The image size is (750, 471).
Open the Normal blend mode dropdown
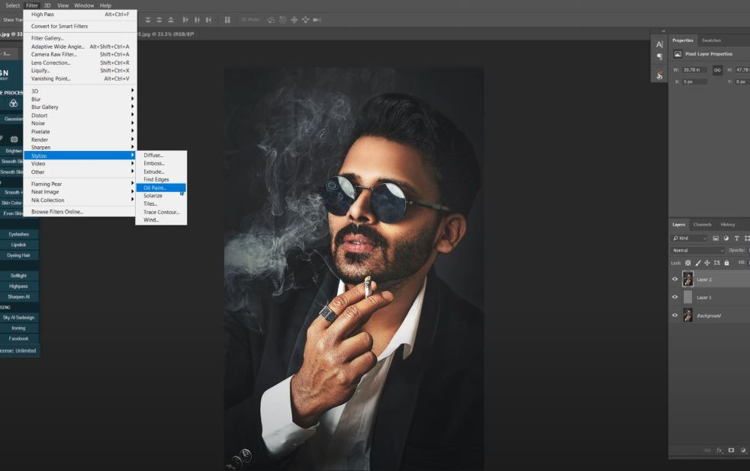pos(698,251)
